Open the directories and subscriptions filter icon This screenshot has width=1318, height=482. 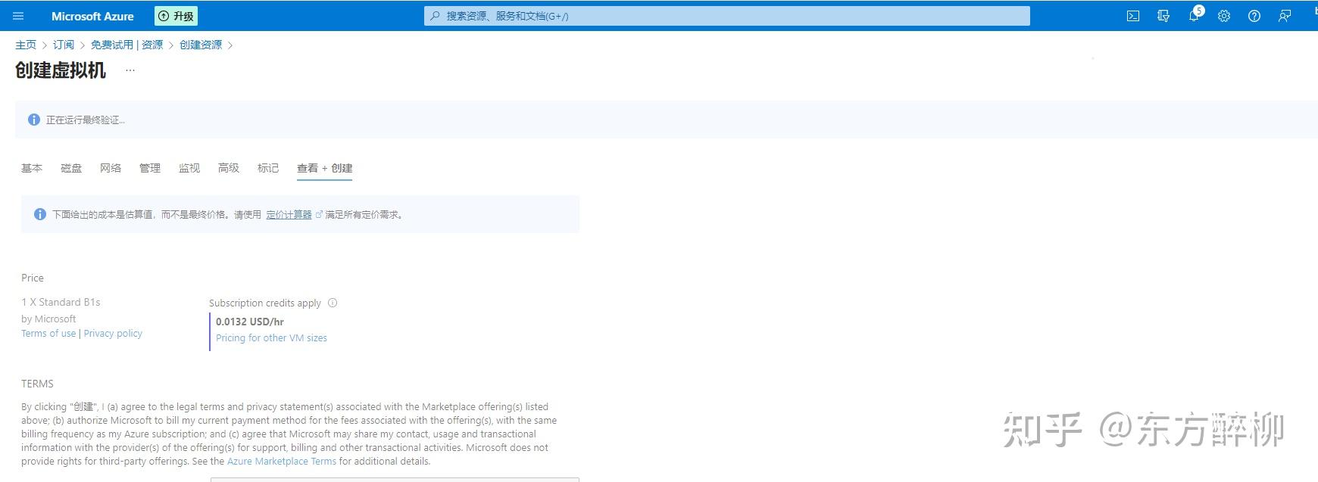click(1163, 16)
